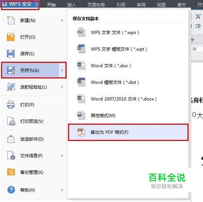This screenshot has width=203, height=202.
Task: Save as Word 2007/2010 文件 (*.docx)
Action: pyautogui.click(x=128, y=99)
